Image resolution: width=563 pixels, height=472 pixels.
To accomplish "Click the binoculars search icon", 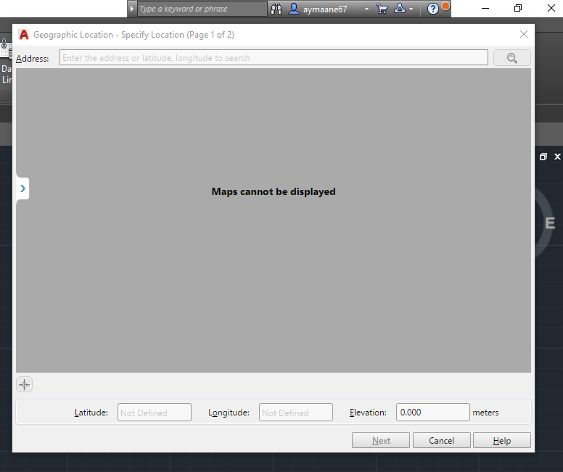I will (276, 9).
